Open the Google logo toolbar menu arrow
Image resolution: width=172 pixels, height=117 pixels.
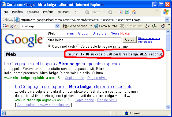coord(17,26)
